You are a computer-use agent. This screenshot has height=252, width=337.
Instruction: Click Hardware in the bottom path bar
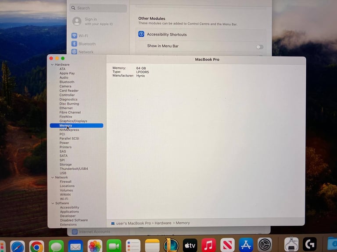tap(163, 223)
